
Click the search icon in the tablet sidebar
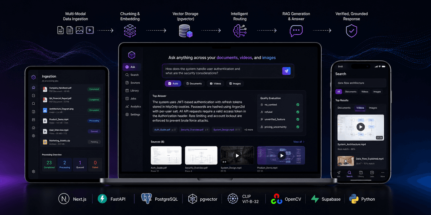click(x=34, y=104)
